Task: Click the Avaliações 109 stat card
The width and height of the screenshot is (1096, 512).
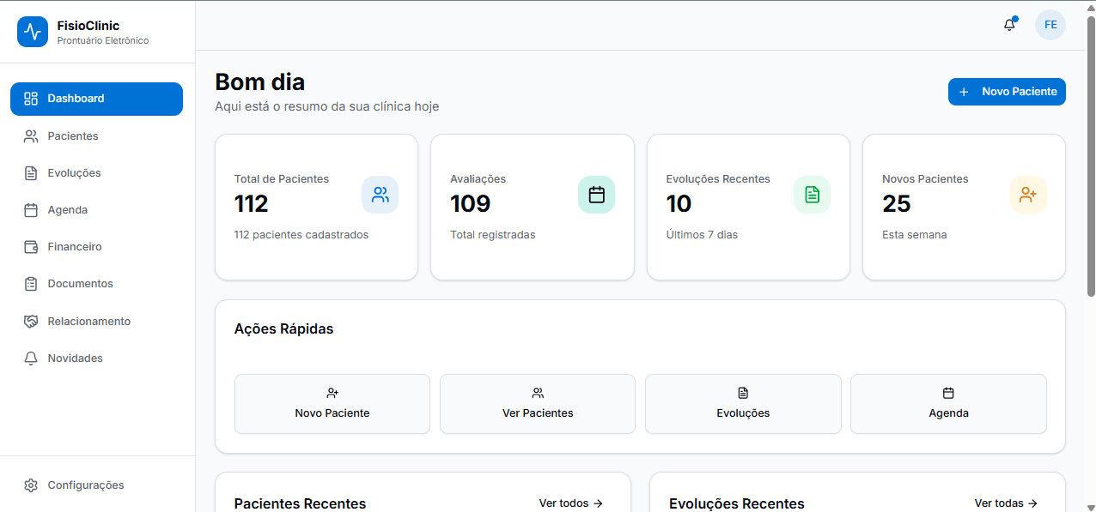Action: (533, 207)
